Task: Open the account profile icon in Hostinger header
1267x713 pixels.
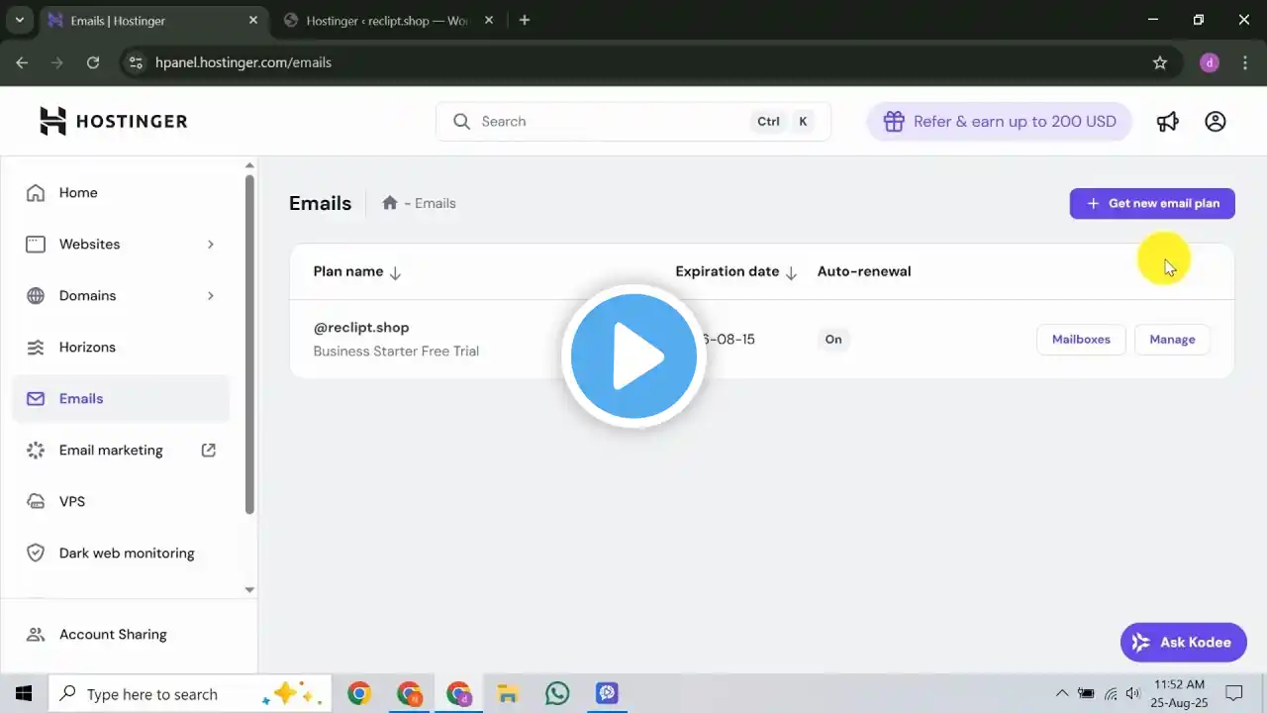Action: (1215, 121)
